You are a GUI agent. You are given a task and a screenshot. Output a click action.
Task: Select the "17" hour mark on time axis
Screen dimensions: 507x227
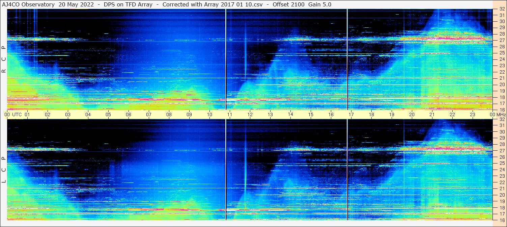351,115
